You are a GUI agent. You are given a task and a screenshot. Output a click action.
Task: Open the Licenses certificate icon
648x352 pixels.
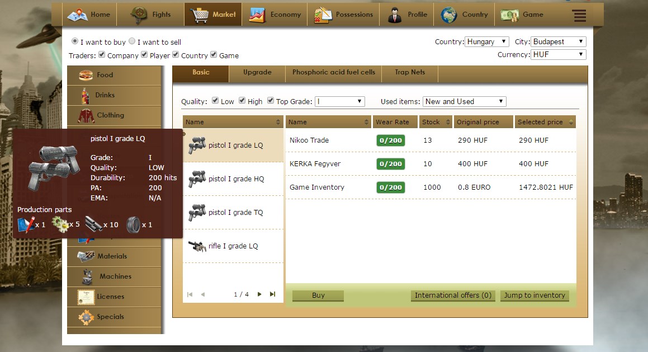pos(86,297)
